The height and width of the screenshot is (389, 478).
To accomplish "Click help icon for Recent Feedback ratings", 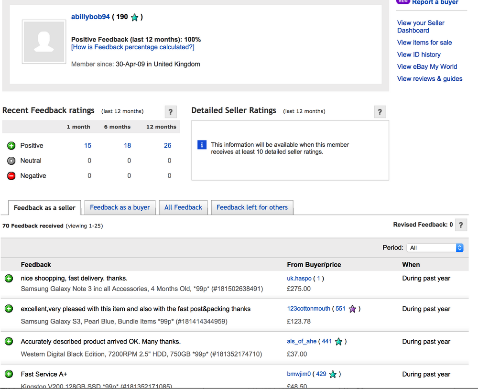I will (x=171, y=111).
